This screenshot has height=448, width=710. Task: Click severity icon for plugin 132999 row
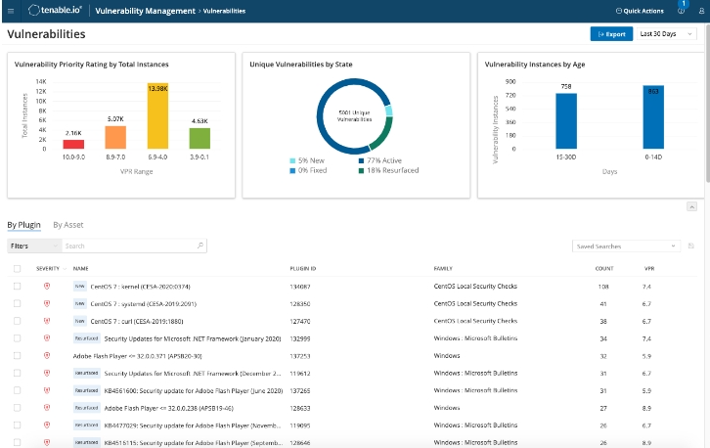click(47, 338)
